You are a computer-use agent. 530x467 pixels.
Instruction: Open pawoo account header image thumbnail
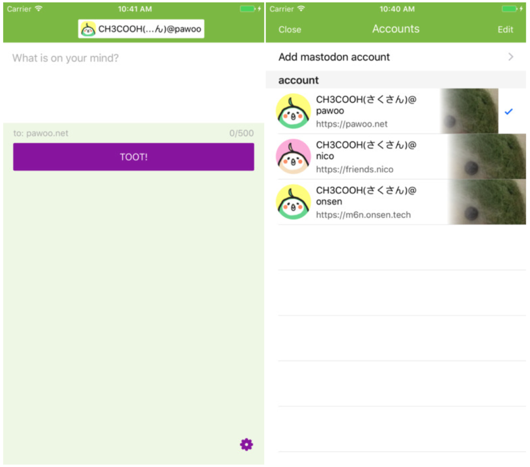click(469, 111)
